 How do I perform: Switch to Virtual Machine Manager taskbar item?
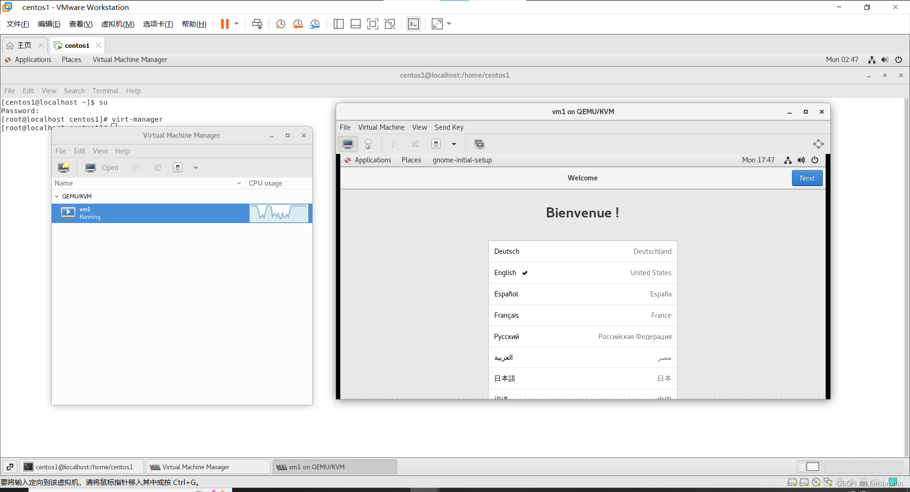pos(208,467)
